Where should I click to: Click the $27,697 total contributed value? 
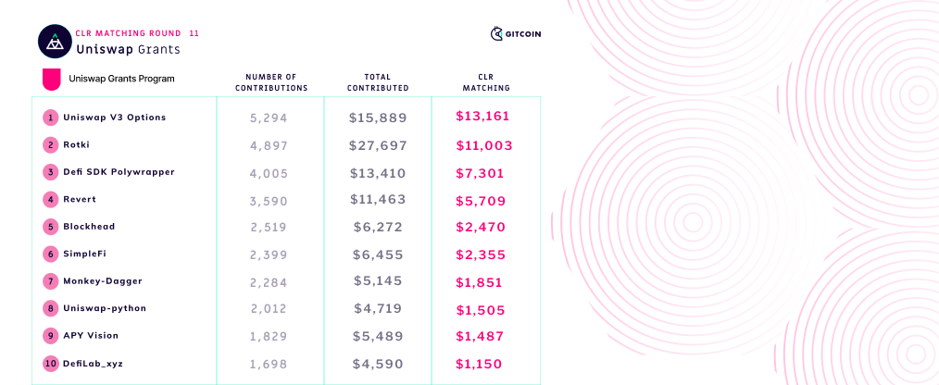tap(378, 145)
